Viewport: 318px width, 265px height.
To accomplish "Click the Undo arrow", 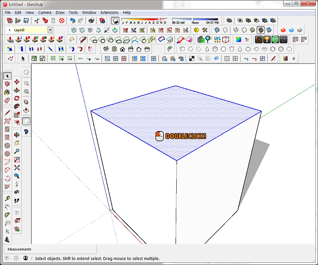I will 72,20.
